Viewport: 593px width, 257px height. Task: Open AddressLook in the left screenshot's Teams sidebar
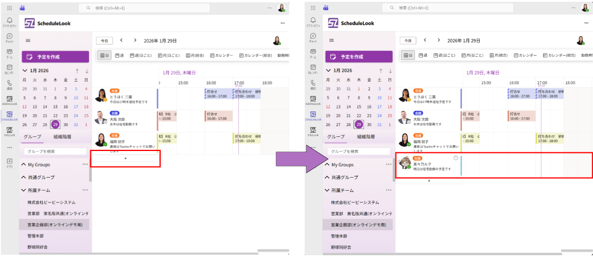(9, 99)
